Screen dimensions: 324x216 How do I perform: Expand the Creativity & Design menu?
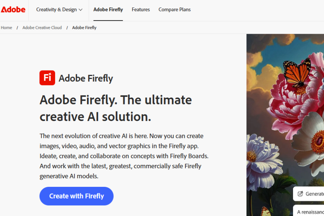point(59,9)
